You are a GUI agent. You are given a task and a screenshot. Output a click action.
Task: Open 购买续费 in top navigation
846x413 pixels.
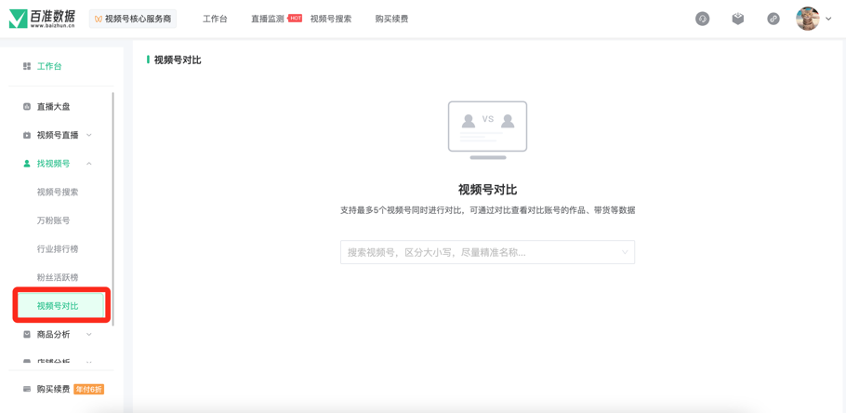point(391,19)
